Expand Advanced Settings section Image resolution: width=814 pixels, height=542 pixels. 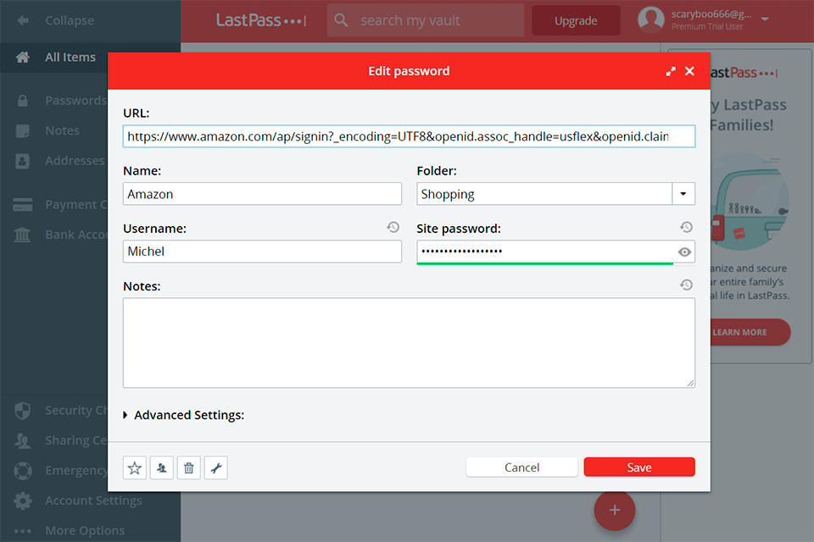click(183, 415)
